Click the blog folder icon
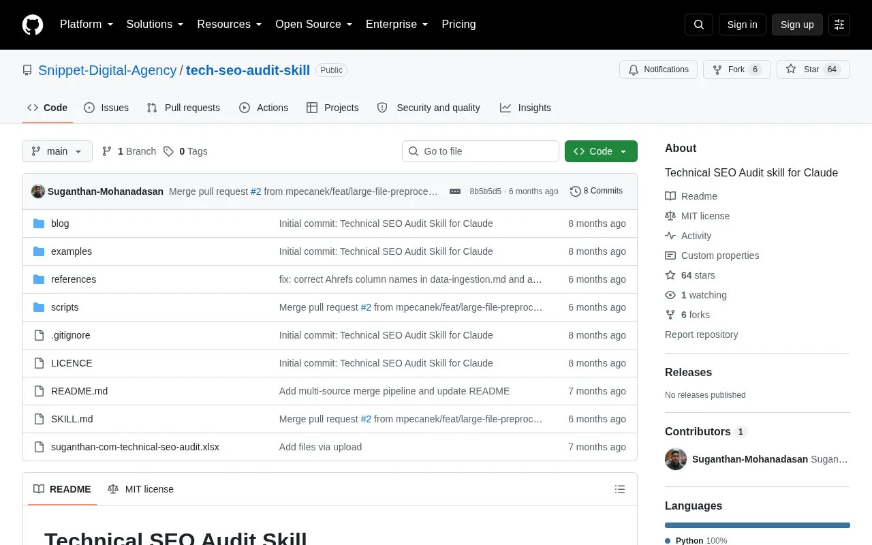 (39, 223)
